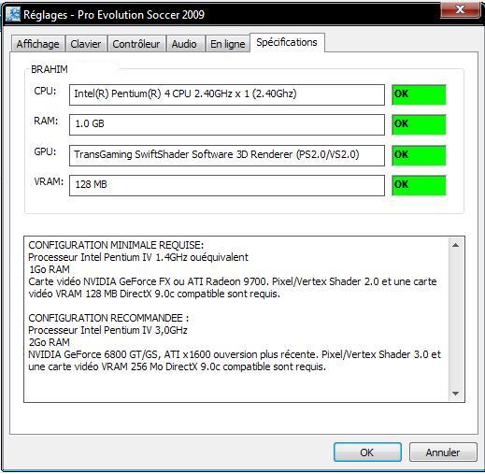Close the Réglages window
485x474 pixels.
coord(460,10)
